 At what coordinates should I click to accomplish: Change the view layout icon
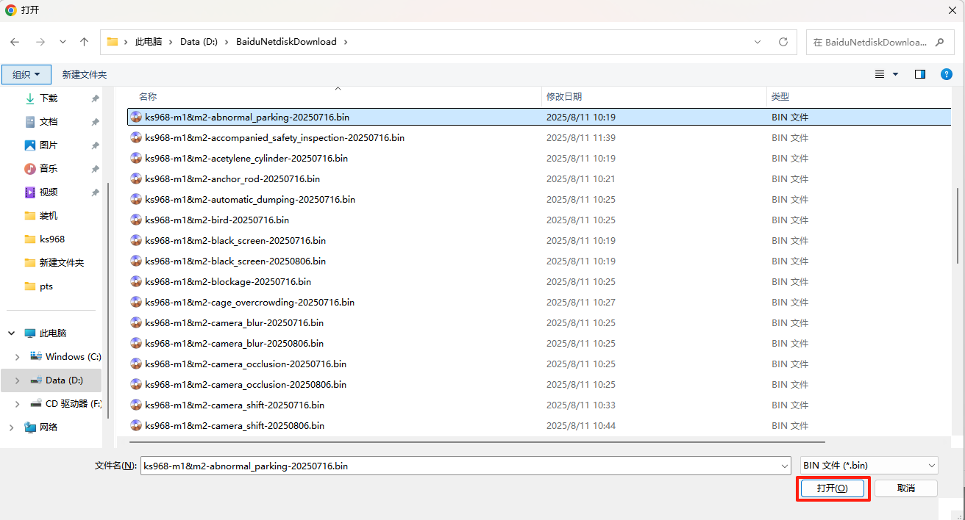pos(879,74)
